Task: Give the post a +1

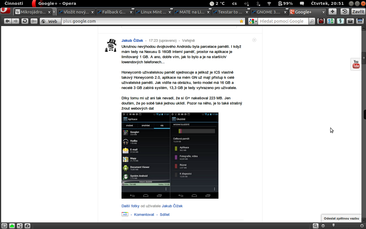Action: (125, 214)
